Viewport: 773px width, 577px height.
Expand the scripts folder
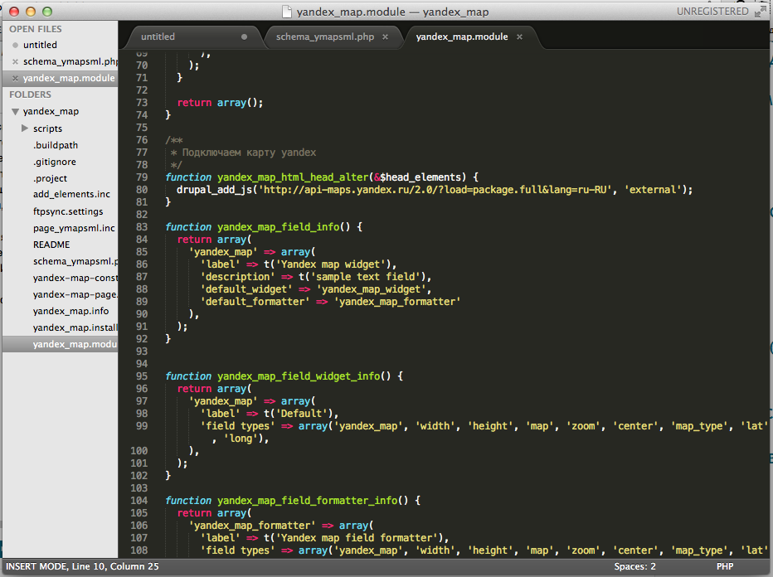pos(25,128)
